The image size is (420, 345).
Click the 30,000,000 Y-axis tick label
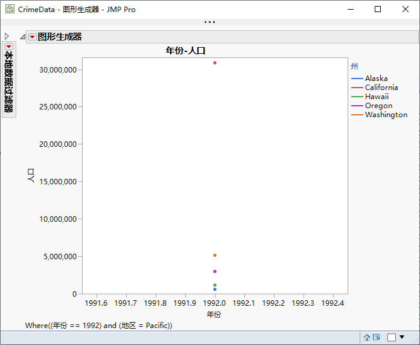tap(58, 69)
